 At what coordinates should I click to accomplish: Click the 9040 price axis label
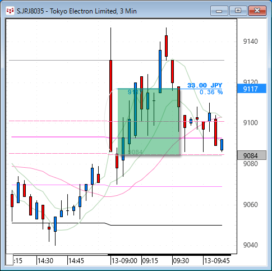point(250,245)
